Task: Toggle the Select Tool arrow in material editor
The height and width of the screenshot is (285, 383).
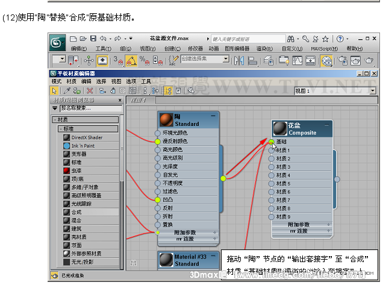Action: [x=54, y=90]
